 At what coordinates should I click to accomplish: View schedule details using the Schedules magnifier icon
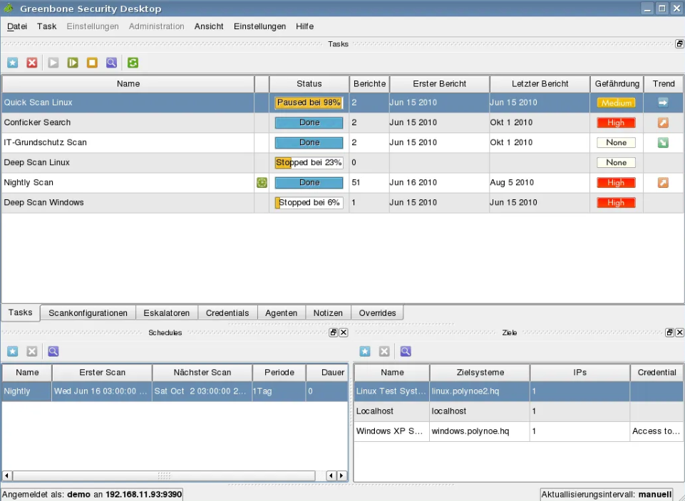(53, 352)
